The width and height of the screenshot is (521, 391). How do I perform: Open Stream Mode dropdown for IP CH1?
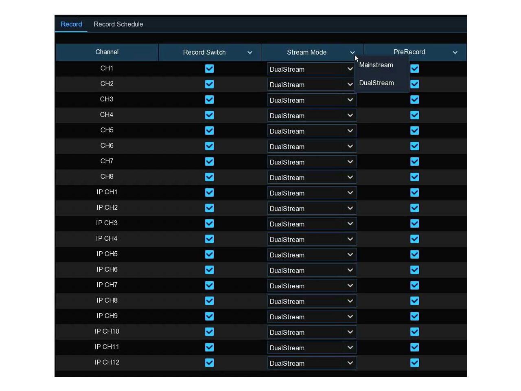[312, 193]
